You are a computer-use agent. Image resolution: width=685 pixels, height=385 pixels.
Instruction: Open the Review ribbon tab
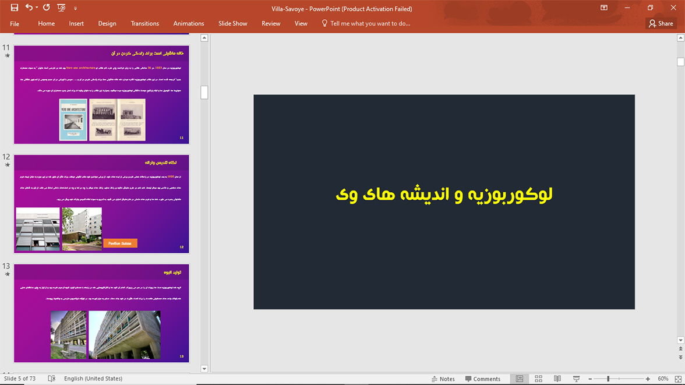(271, 24)
